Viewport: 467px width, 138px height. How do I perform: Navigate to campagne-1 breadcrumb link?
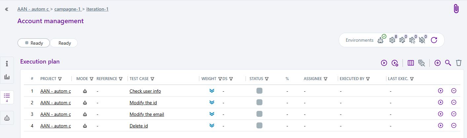tap(67, 9)
